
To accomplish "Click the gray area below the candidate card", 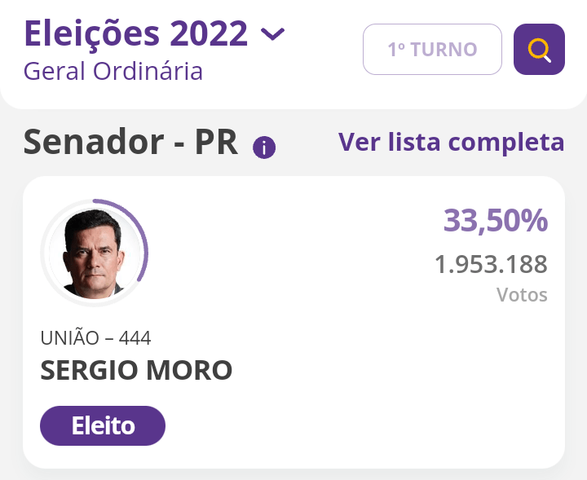I will pos(293,474).
